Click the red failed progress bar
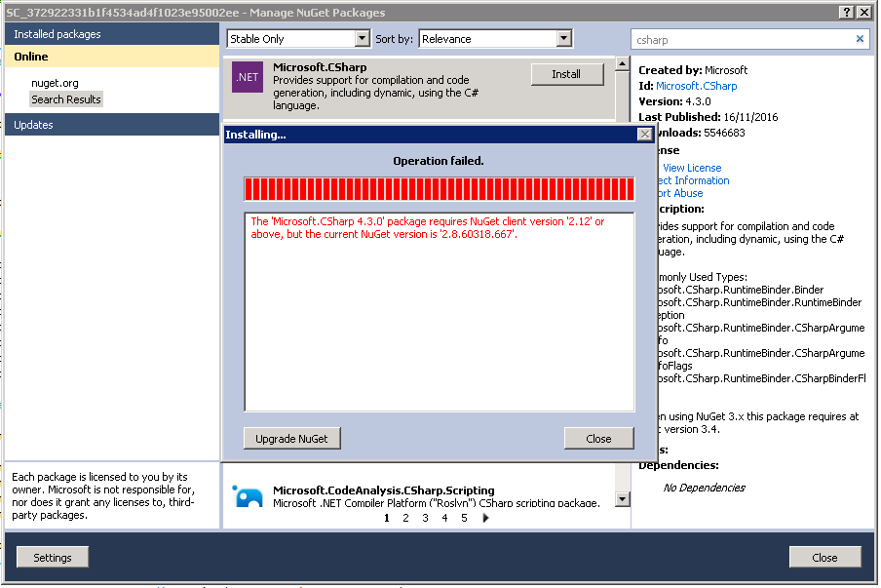This screenshot has height=588, width=881. click(440, 189)
